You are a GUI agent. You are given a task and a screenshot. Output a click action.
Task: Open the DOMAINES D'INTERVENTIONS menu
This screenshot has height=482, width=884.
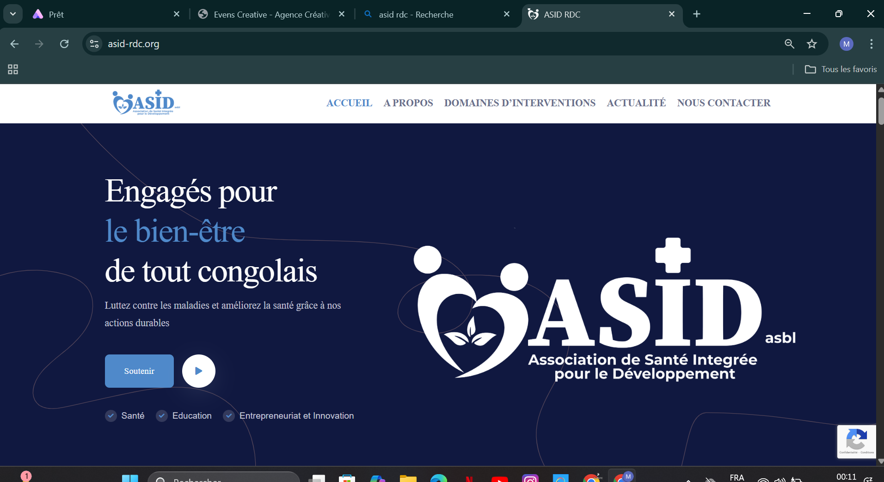pyautogui.click(x=520, y=103)
